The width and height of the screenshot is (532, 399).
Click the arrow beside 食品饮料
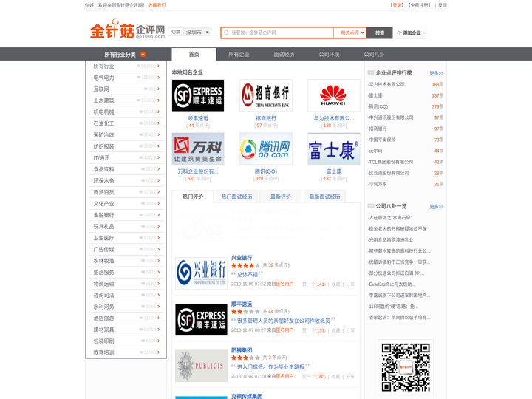tap(158, 169)
